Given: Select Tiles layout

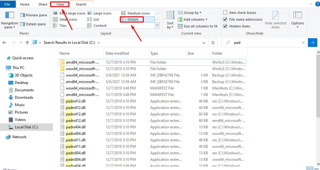Looking at the screenshot, I should pyautogui.click(x=60, y=26).
